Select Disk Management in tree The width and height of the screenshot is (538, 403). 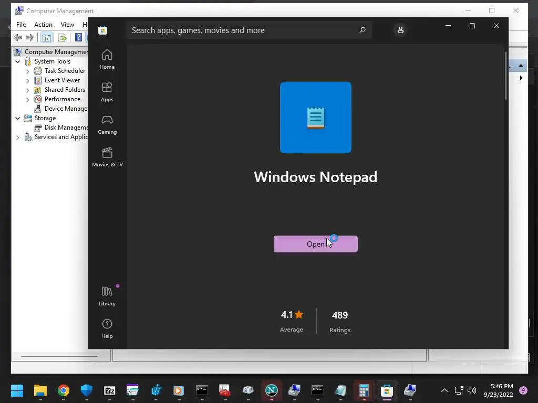point(66,128)
